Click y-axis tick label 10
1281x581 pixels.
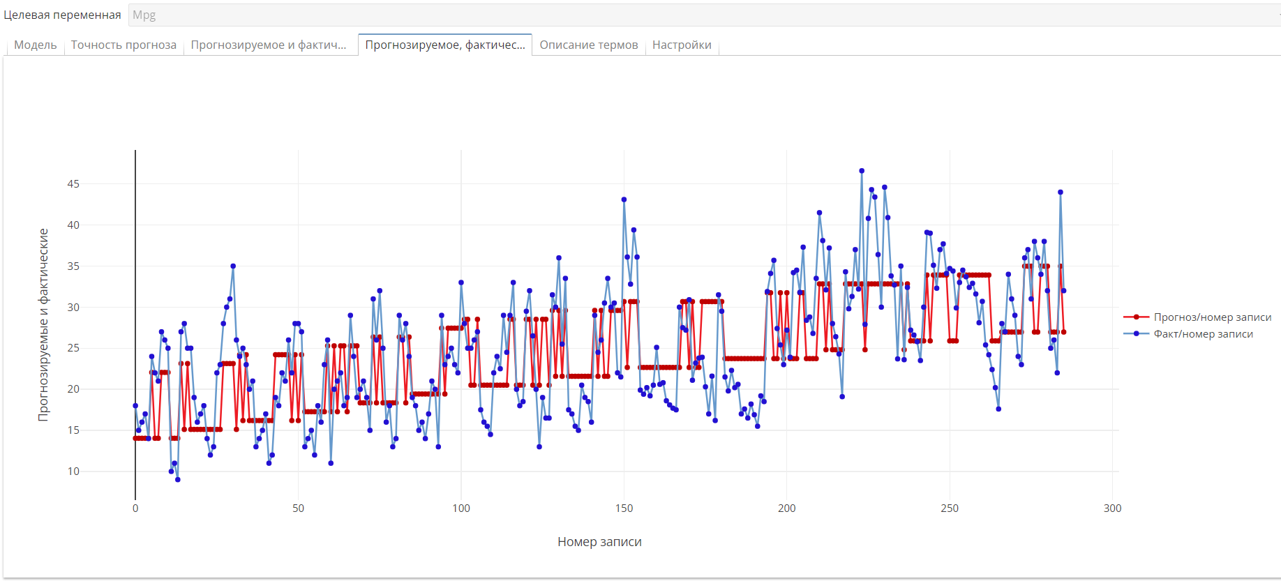pyautogui.click(x=73, y=471)
